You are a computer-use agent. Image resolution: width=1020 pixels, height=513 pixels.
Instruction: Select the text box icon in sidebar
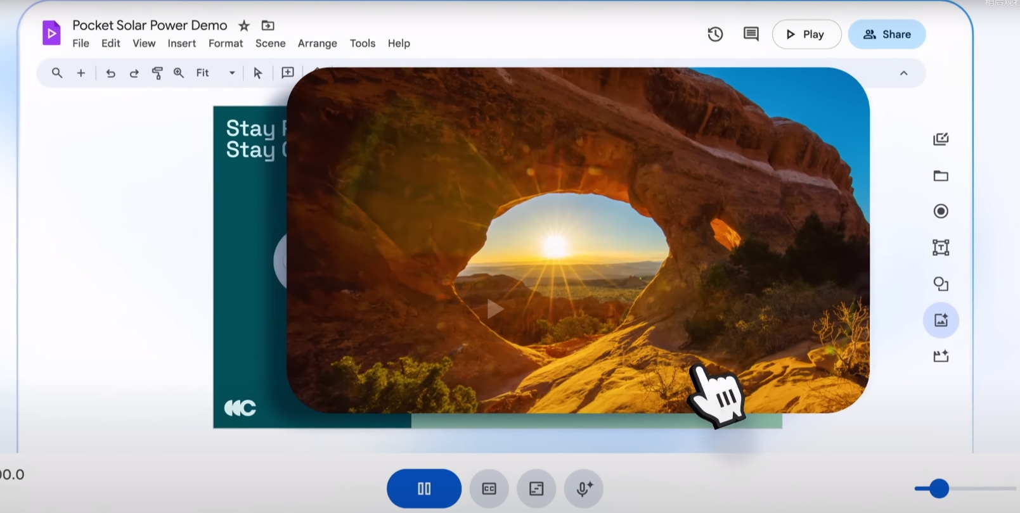point(941,247)
